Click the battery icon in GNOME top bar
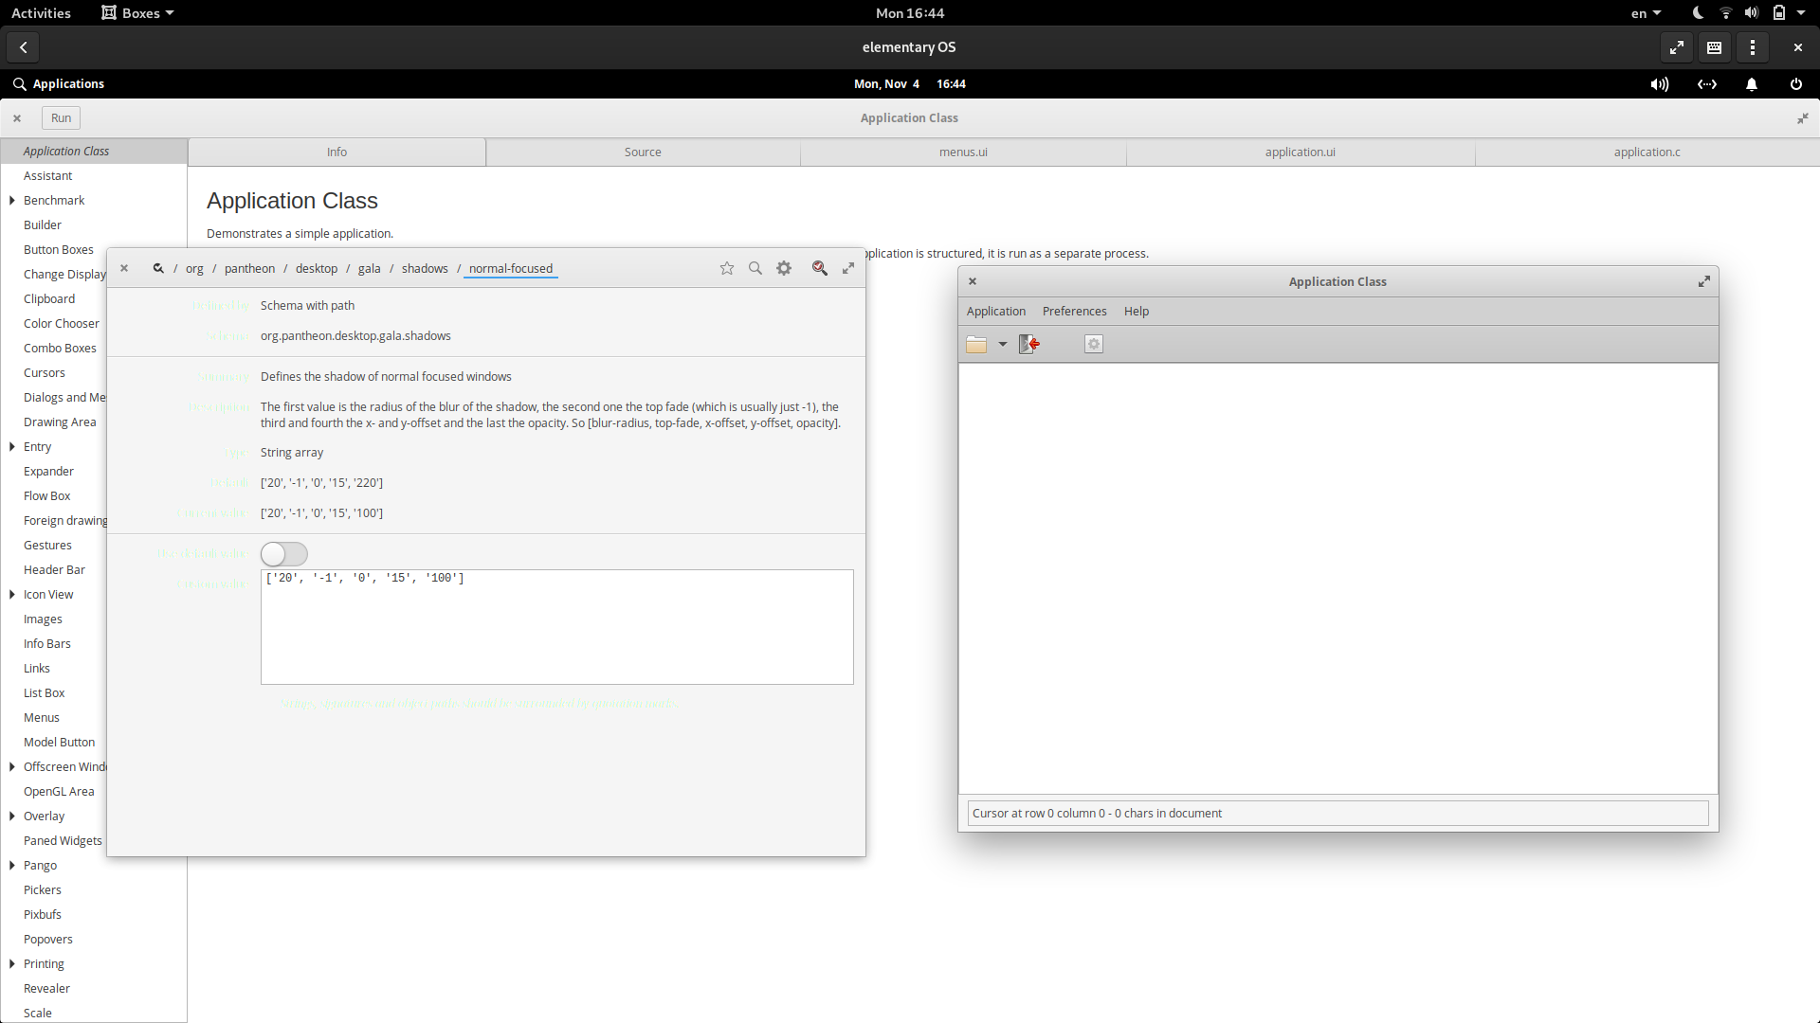Viewport: 1820px width, 1023px height. tap(1779, 13)
